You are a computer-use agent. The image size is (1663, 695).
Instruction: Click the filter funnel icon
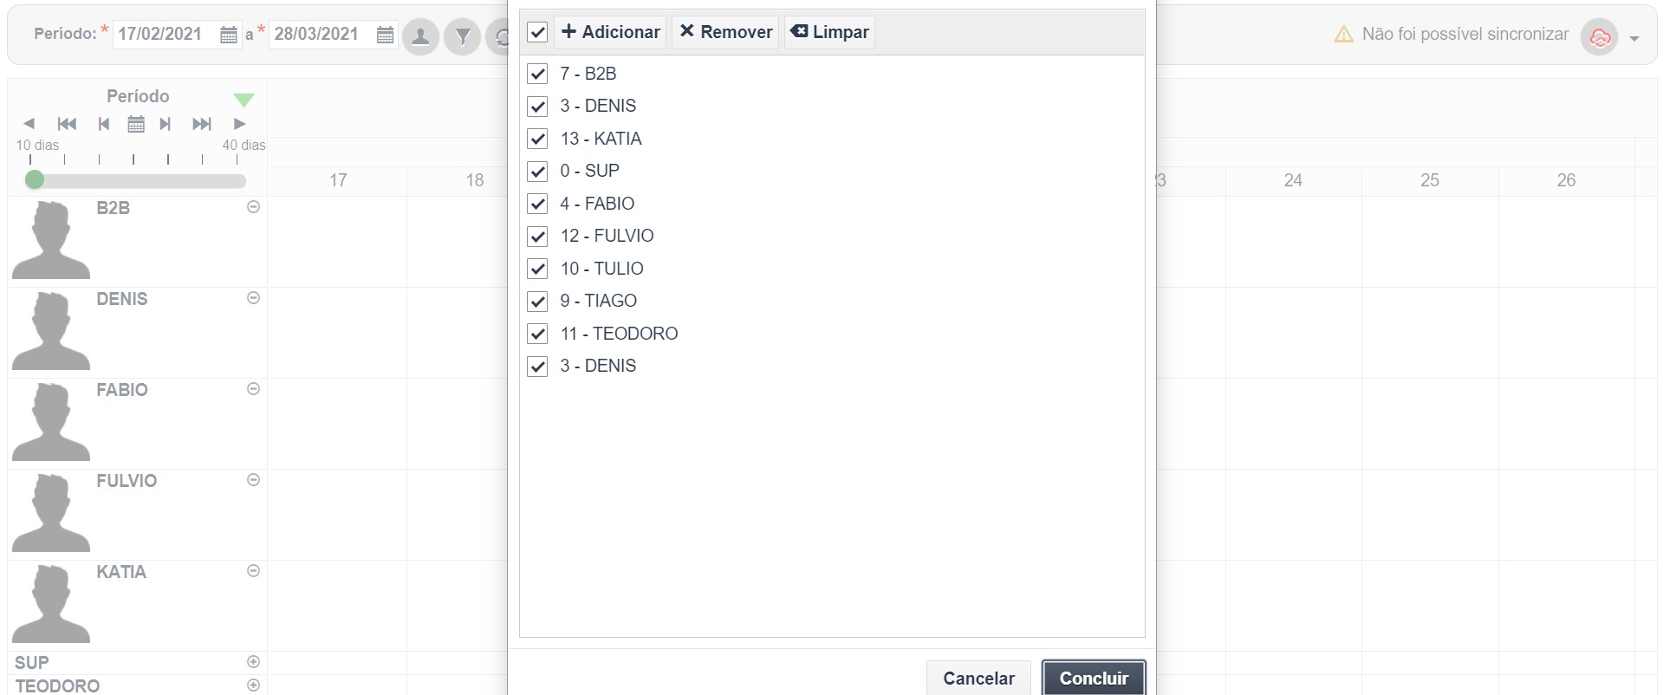click(463, 36)
